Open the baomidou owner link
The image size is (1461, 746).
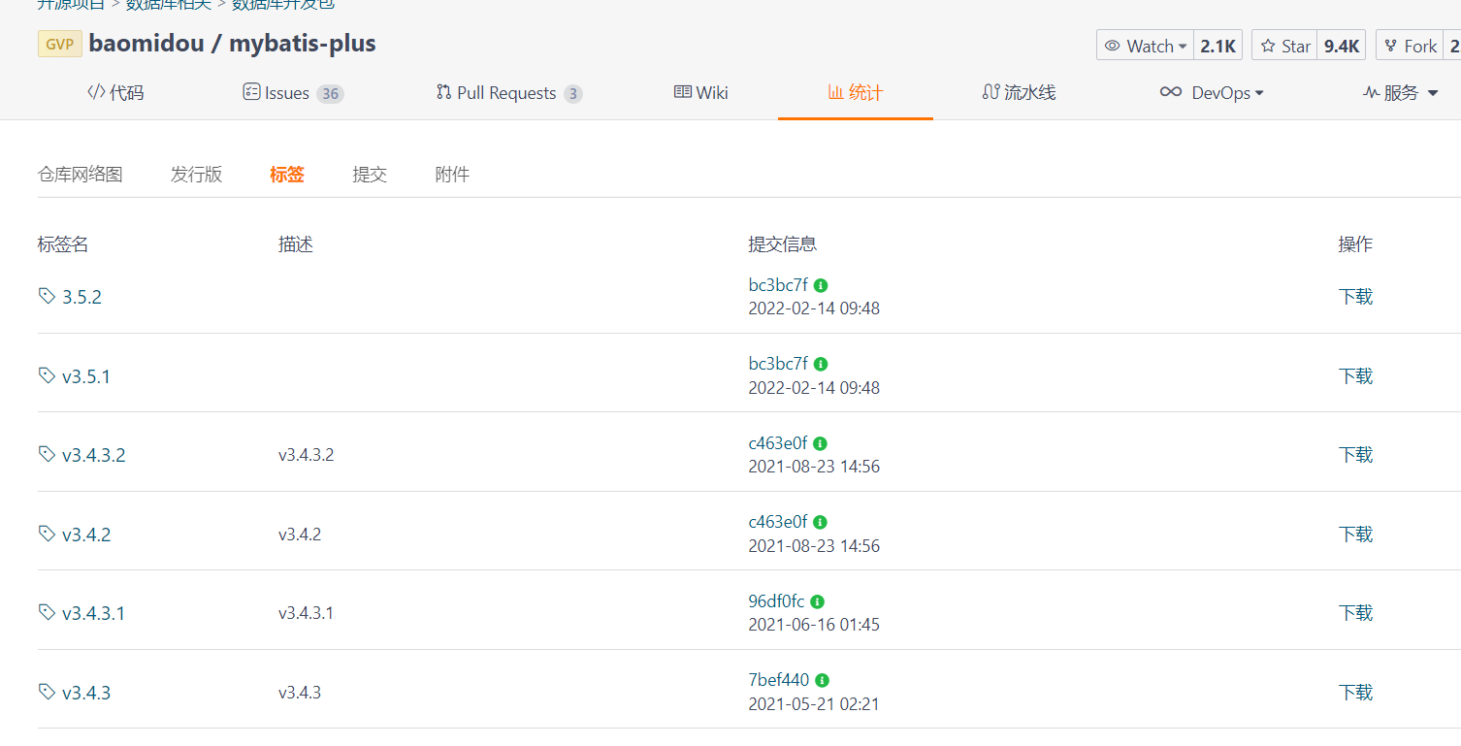coord(146,44)
